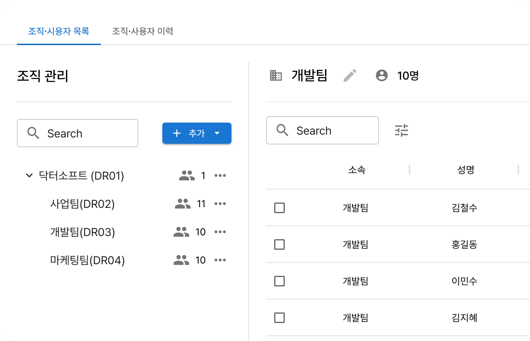Open the ellipsis options for 닥터소프트 (DR01)
The image size is (530, 341).
coord(220,175)
